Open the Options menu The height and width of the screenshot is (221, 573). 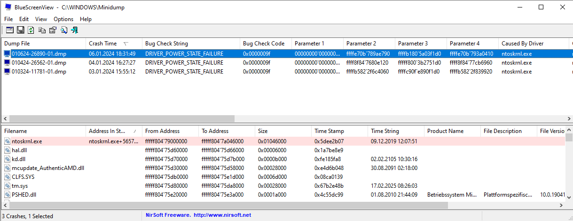tap(63, 19)
